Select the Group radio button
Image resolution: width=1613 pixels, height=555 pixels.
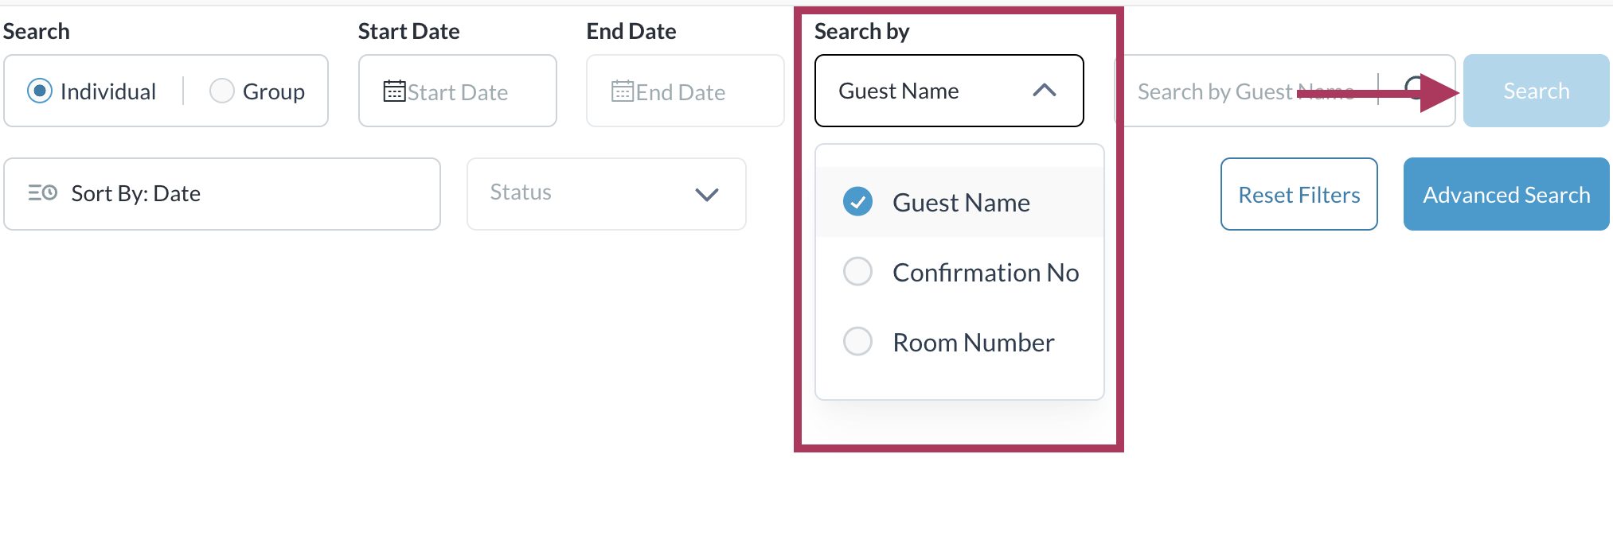[x=221, y=91]
